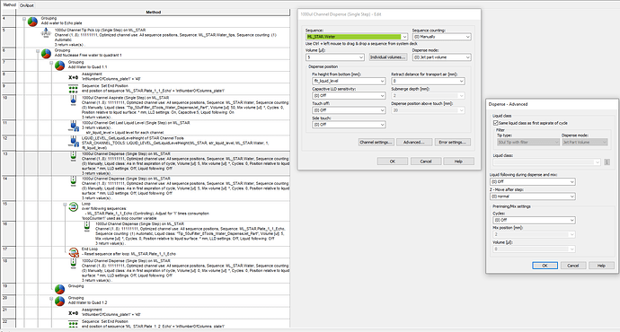Select the Channel Aspirate step icon in row 10
This screenshot has height=332, width=620.
pyautogui.click(x=73, y=100)
